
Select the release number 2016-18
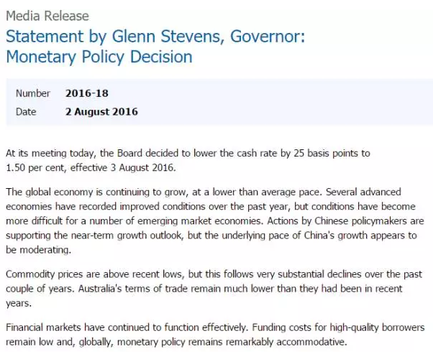click(87, 93)
